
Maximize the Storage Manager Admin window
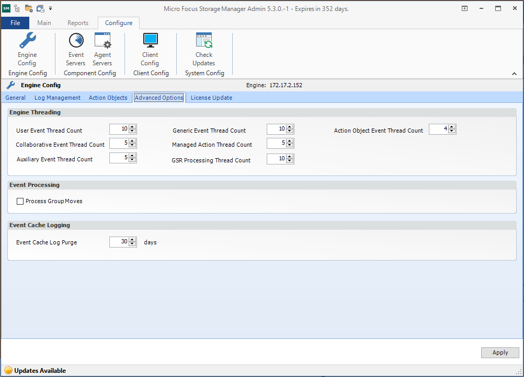[x=498, y=9]
